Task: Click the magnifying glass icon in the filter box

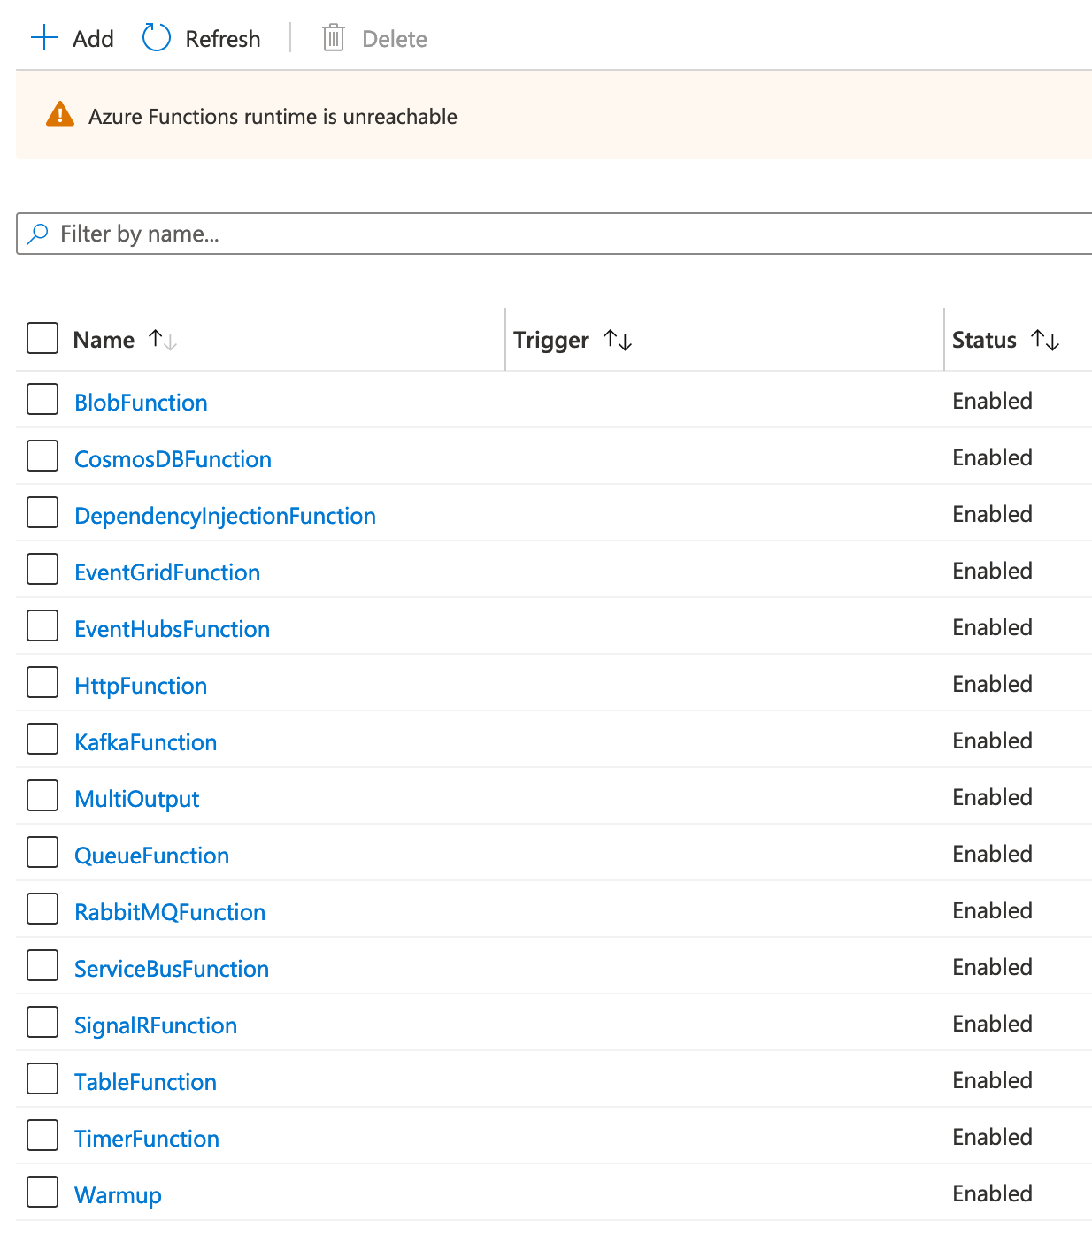Action: [38, 234]
